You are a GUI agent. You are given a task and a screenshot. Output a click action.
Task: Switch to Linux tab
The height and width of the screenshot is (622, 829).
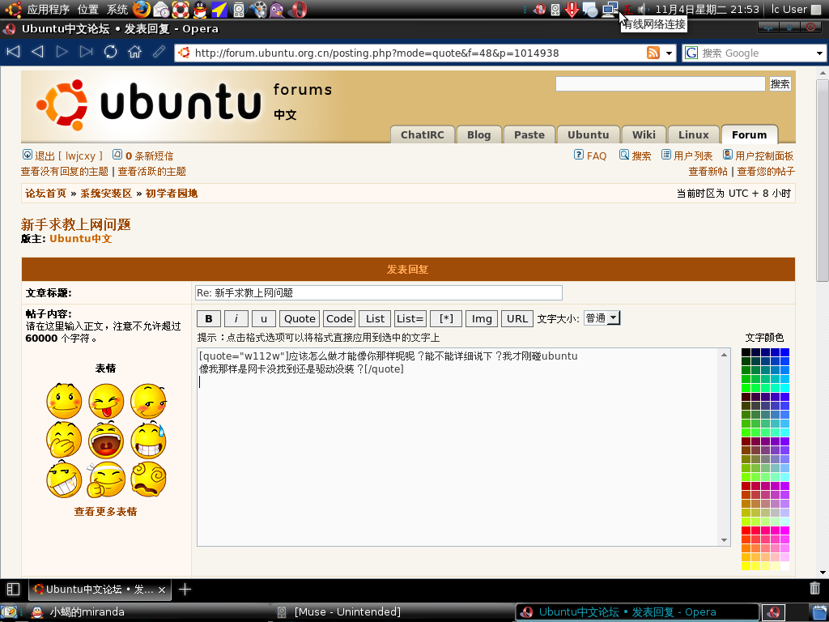tap(693, 135)
